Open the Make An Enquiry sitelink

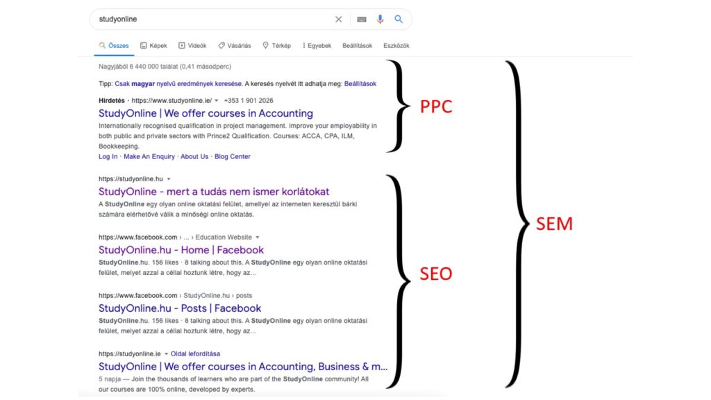(149, 156)
